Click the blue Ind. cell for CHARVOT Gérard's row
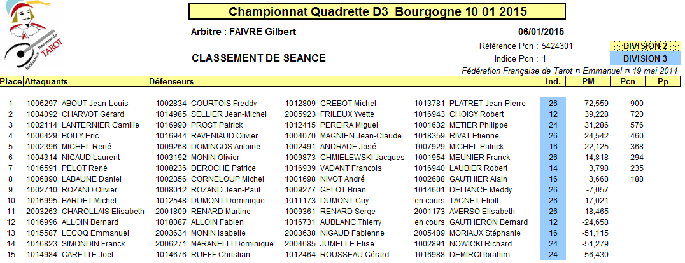The width and height of the screenshot is (685, 263). coord(553,114)
